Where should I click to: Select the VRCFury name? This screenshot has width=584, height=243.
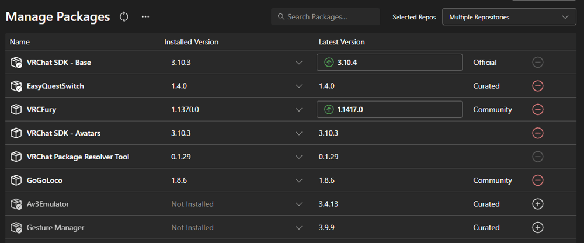click(x=41, y=110)
